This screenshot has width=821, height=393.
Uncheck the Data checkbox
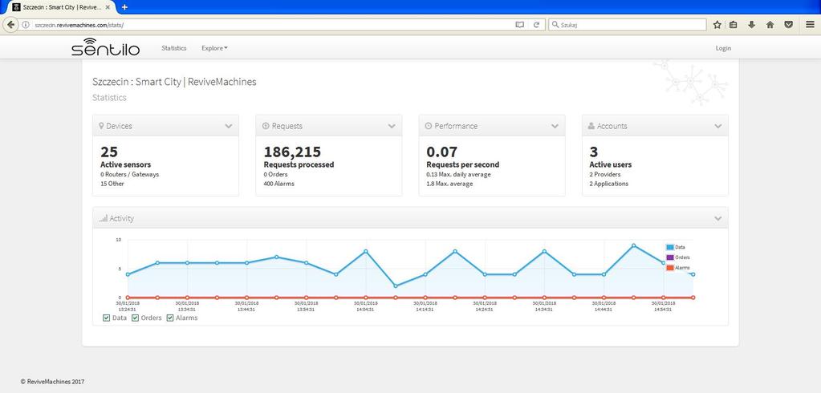[x=107, y=318]
